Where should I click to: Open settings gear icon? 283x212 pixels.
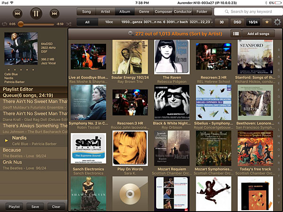(x=277, y=22)
